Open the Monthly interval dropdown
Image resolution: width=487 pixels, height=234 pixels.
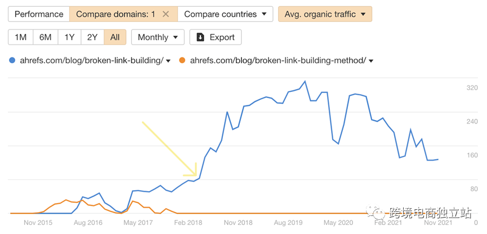(x=158, y=37)
